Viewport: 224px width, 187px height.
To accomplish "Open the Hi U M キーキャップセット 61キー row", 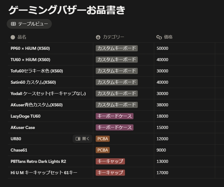I will coord(44,173).
